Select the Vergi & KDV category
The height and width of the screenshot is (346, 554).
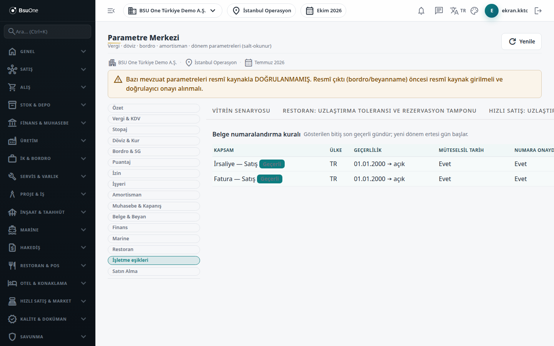[x=154, y=119]
